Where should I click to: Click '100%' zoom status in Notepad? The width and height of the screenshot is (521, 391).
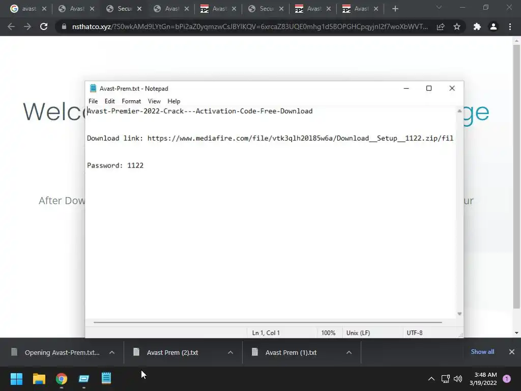coord(328,333)
